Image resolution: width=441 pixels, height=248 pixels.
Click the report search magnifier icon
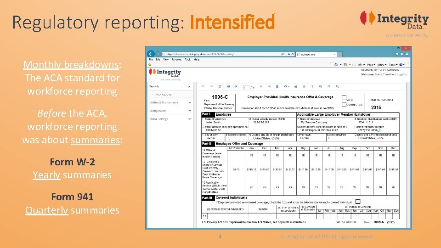coord(338,87)
